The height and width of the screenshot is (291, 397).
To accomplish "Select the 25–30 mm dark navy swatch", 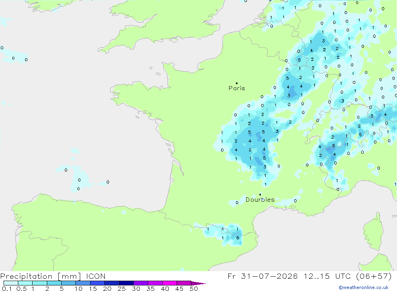I will (126, 283).
